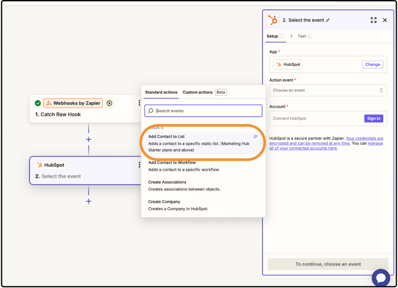
Task: Pin the Add Contact to List action
Action: coord(255,137)
